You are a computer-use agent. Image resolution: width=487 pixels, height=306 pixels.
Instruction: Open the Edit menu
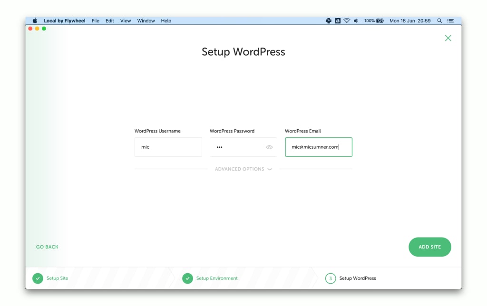(x=110, y=21)
